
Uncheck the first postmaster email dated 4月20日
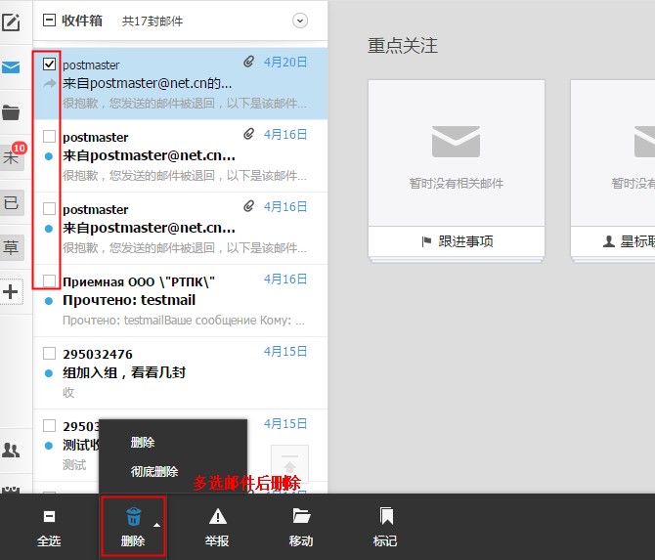pyautogui.click(x=50, y=65)
